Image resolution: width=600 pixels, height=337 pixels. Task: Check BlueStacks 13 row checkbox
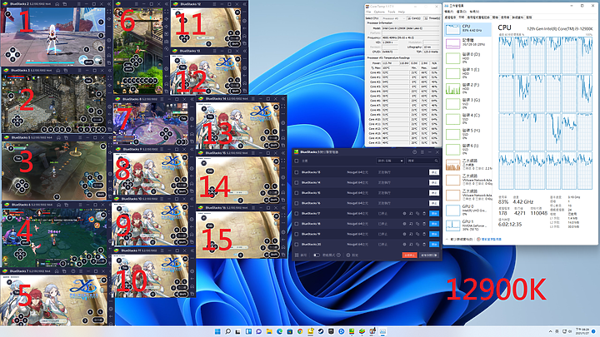(296, 172)
